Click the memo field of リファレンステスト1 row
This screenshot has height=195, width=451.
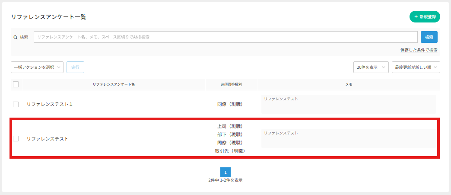(x=348, y=104)
